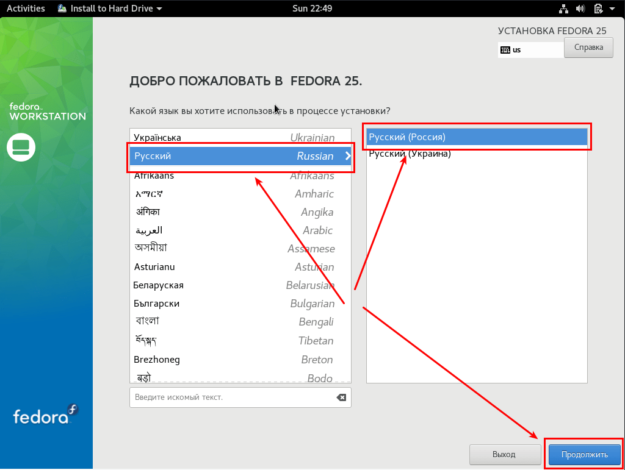This screenshot has width=625, height=470.
Task: Choose Asturianu (Asturian) in the list
Action: pyautogui.click(x=240, y=267)
